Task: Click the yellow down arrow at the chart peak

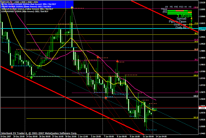Action: click(x=72, y=7)
